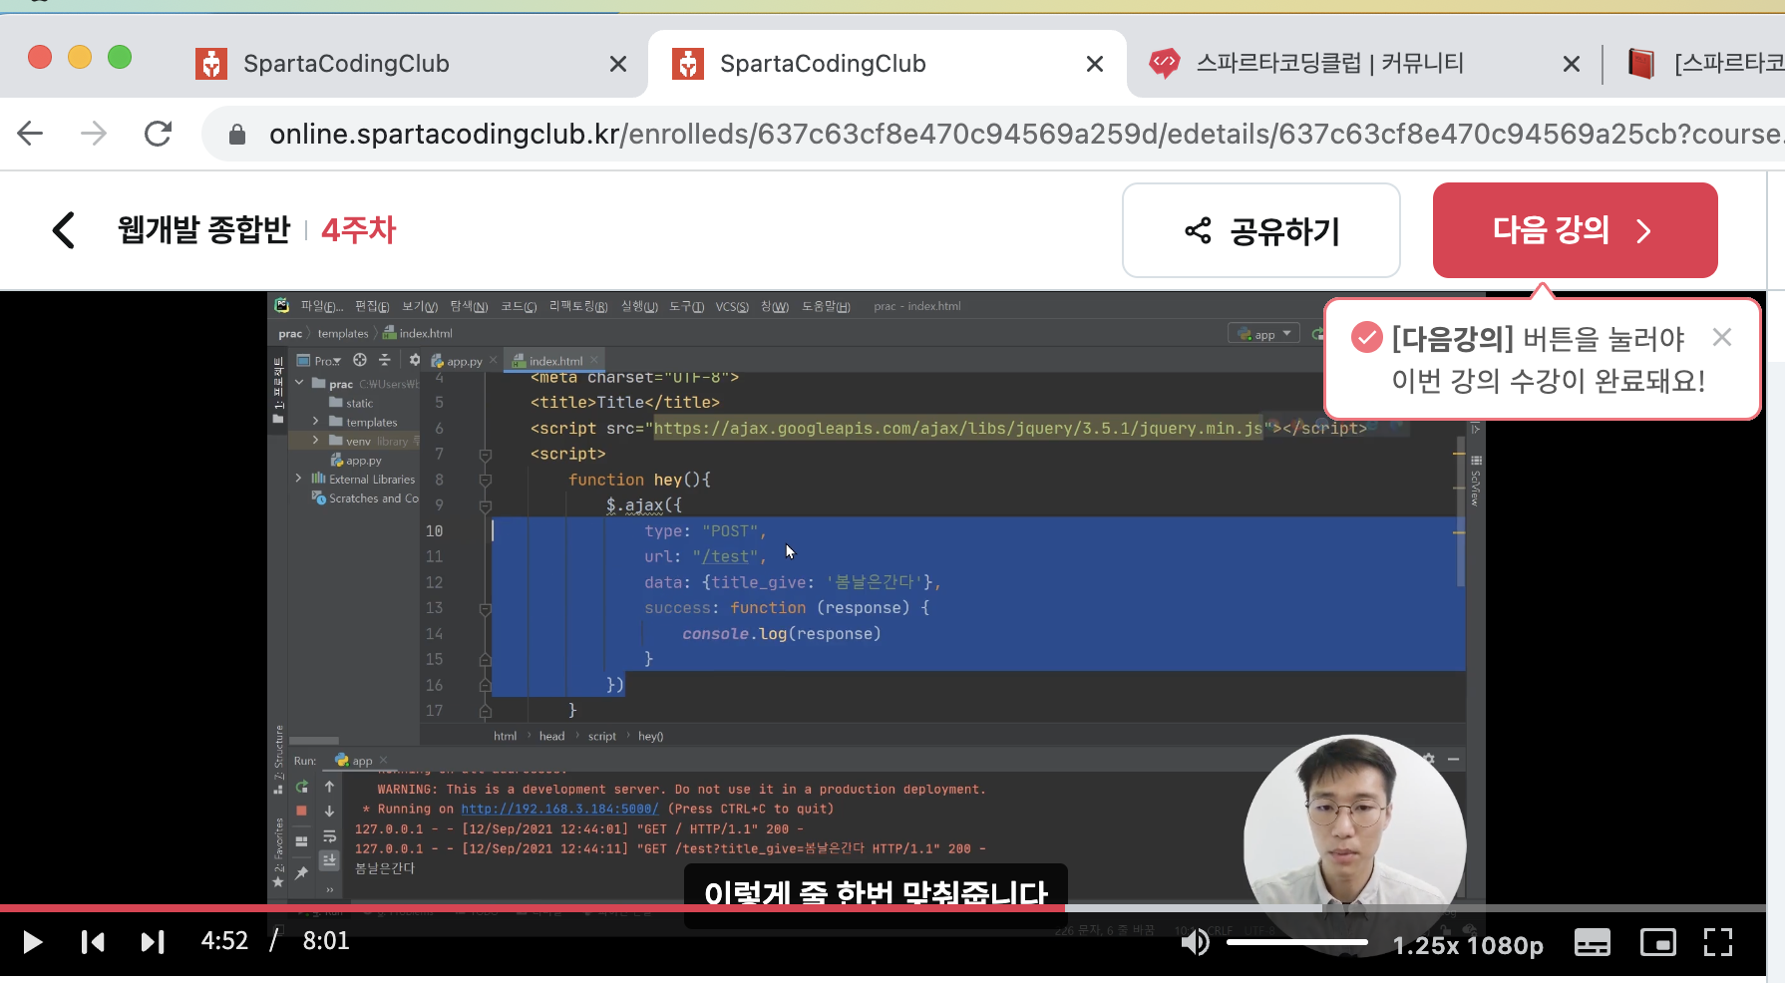
Task: Open Project view dropdown
Action: 319,360
